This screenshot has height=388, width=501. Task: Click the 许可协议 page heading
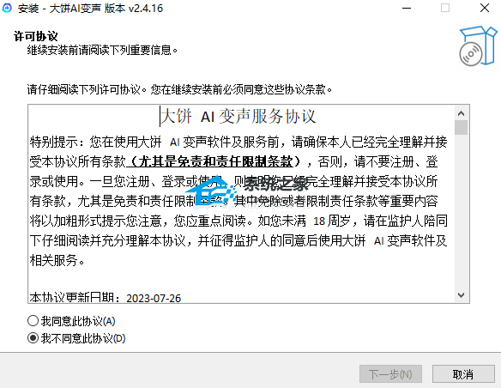(35, 36)
